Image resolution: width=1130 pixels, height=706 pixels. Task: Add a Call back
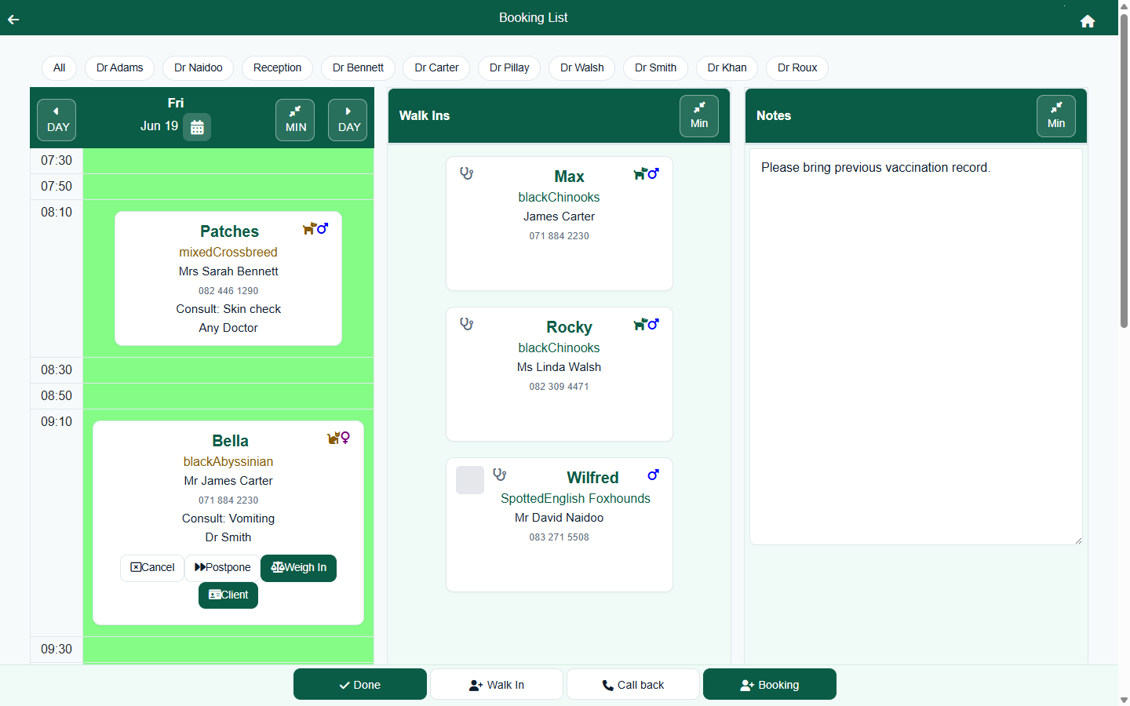tap(633, 684)
